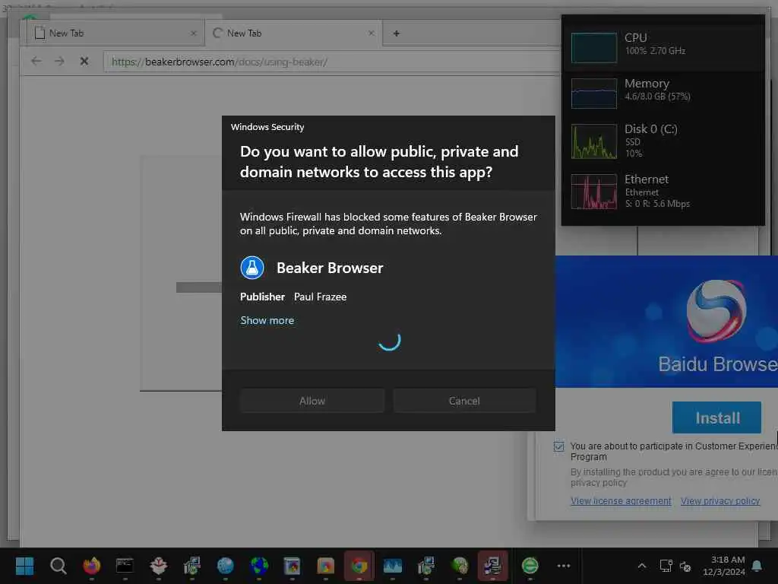
Task: Open the earth globe taskbar icon
Action: (259, 566)
